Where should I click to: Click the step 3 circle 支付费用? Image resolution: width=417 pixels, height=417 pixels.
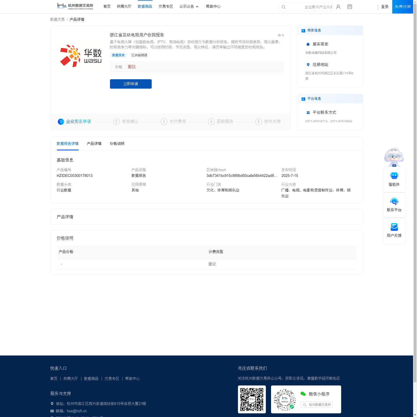pyautogui.click(x=164, y=122)
